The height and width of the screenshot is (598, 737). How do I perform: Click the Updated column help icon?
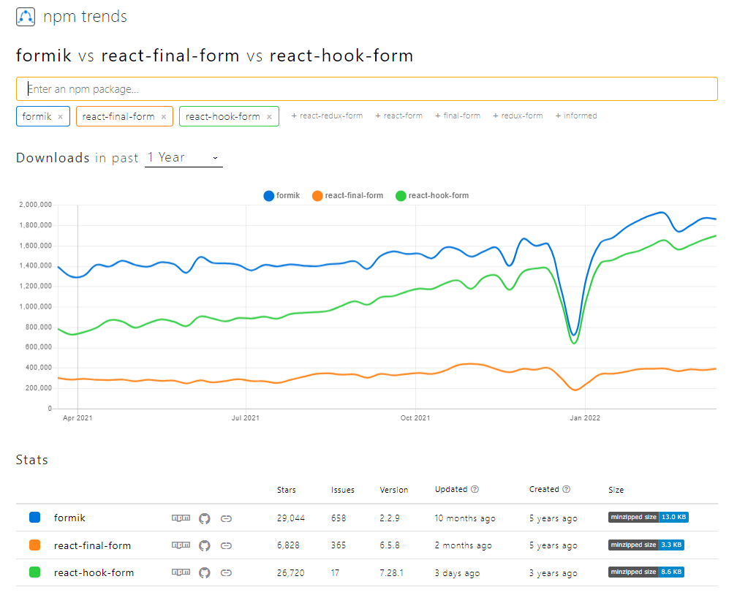click(x=476, y=489)
